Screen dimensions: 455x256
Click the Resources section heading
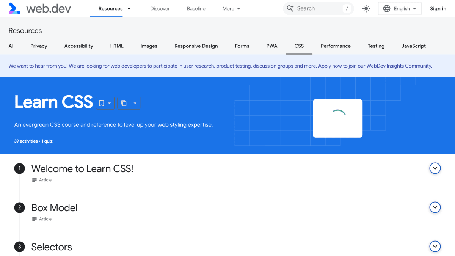(x=25, y=31)
